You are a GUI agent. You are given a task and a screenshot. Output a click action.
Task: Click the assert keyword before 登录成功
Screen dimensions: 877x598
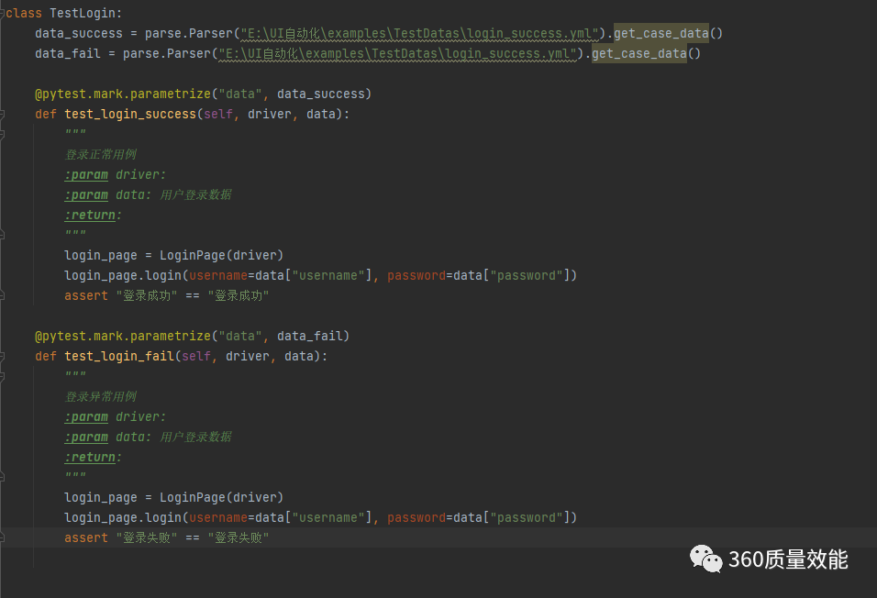click(85, 295)
